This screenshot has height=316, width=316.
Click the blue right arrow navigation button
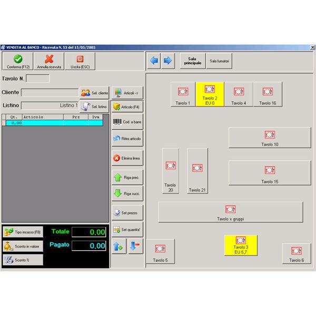(x=168, y=61)
